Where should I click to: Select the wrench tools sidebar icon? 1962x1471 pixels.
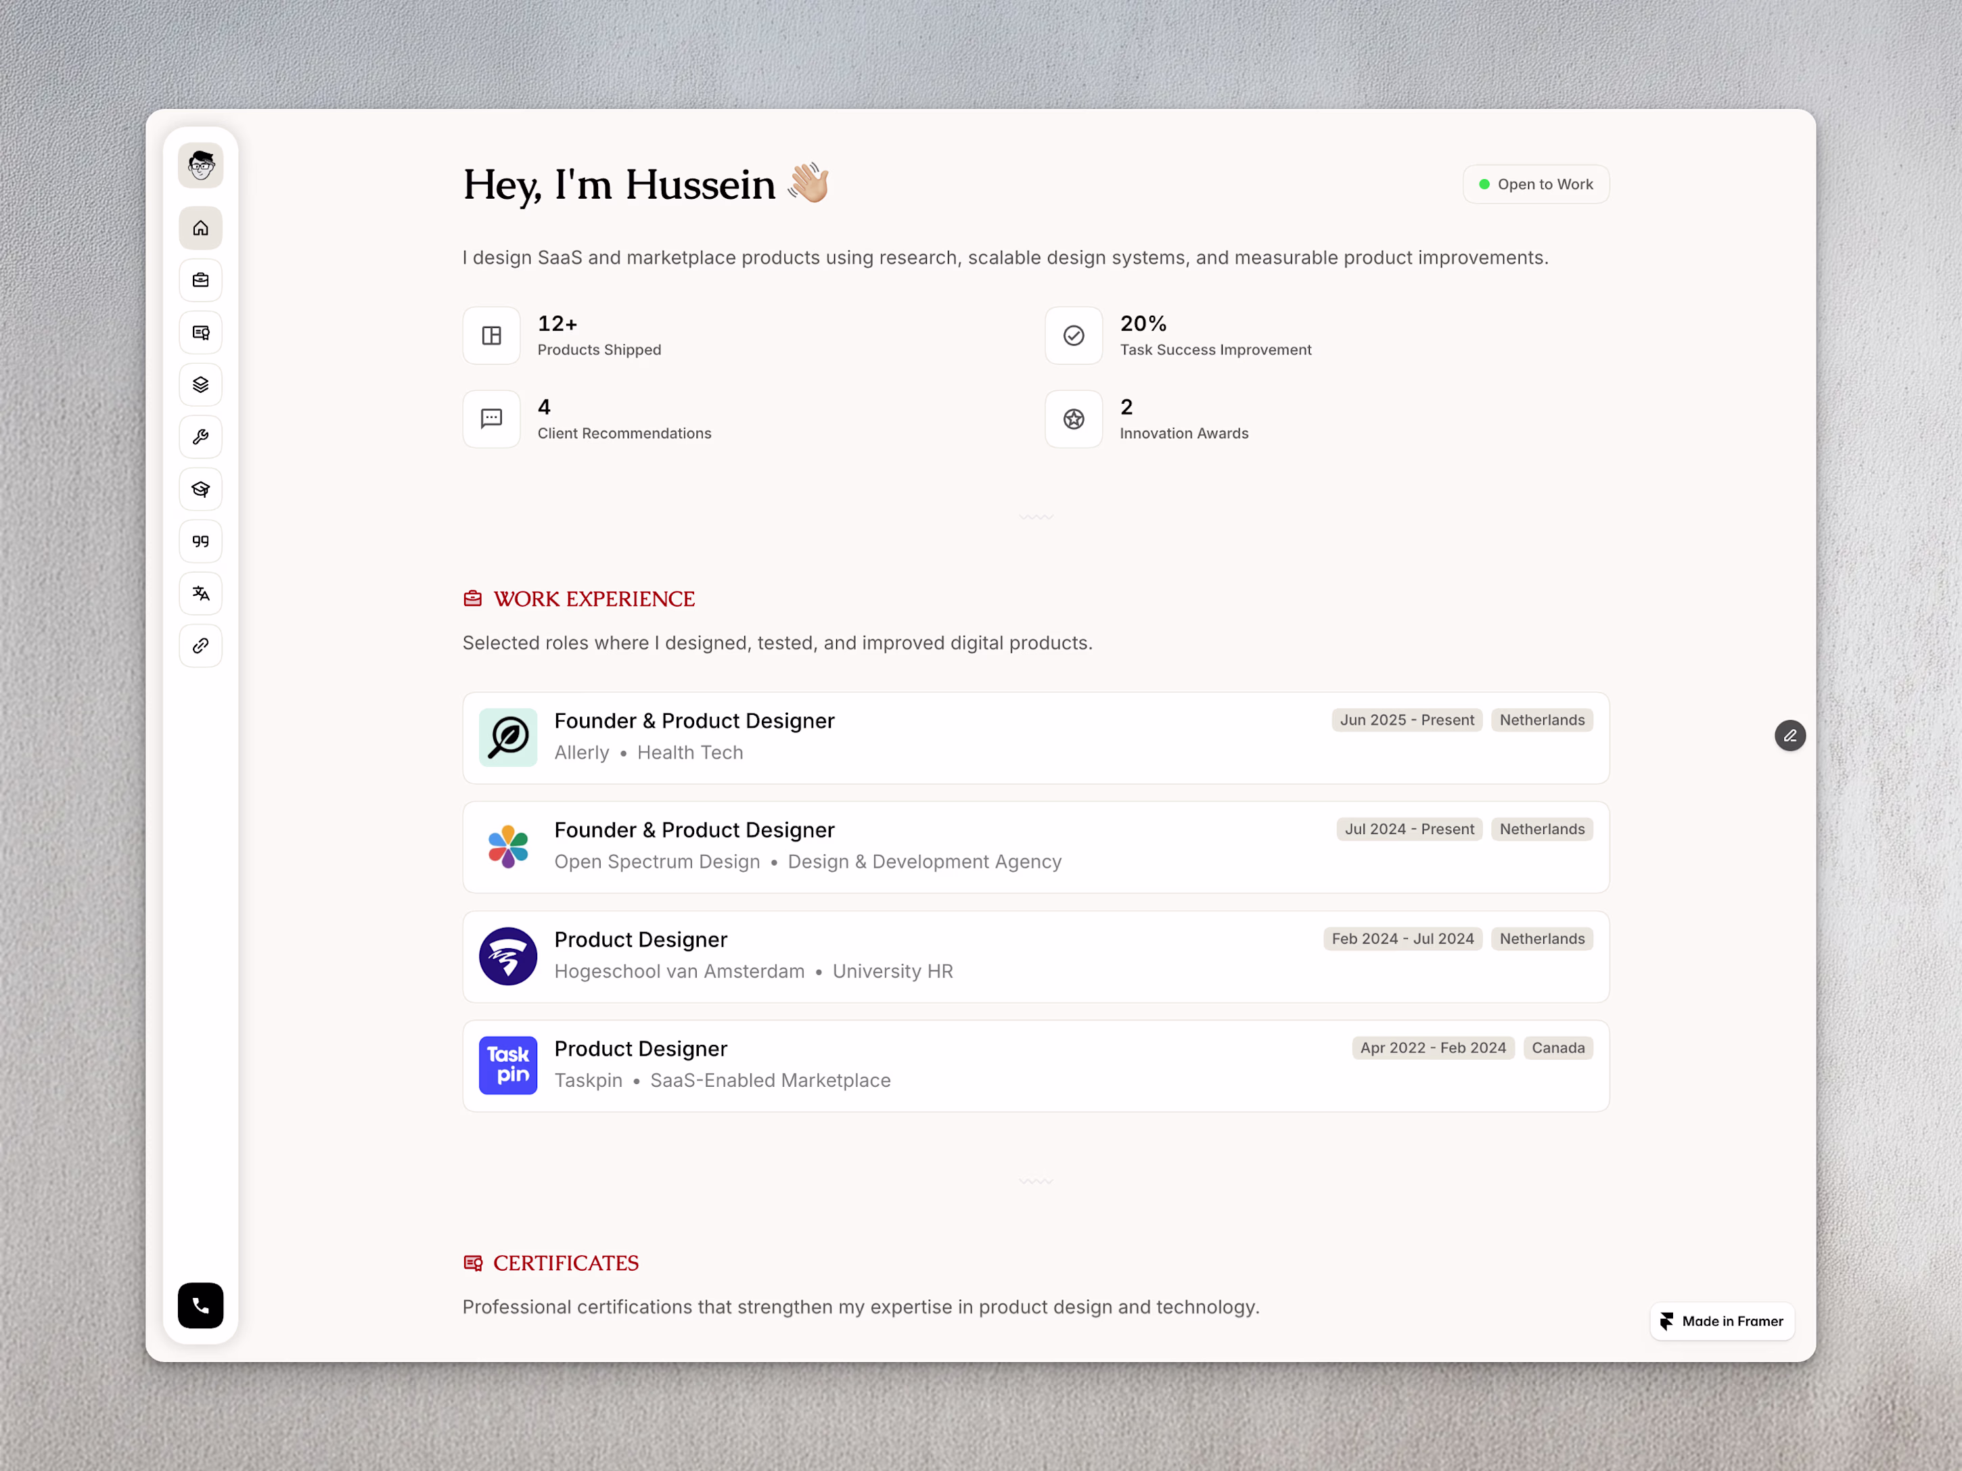(x=200, y=437)
